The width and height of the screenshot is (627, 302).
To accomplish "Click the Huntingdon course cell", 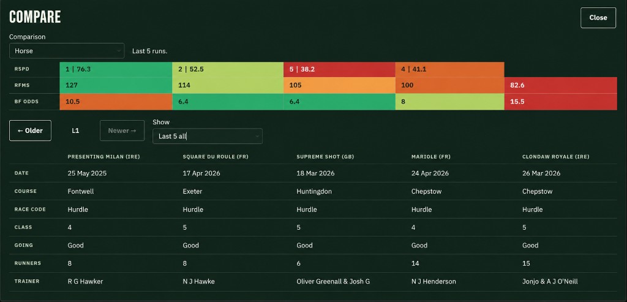I will 314,191.
